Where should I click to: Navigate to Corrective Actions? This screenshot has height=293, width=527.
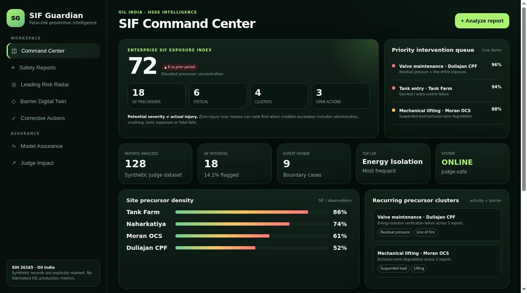click(53, 118)
